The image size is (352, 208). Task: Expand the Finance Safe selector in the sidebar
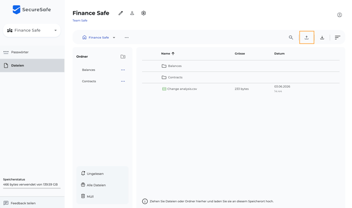click(x=32, y=30)
